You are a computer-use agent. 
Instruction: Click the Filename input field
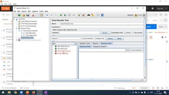(x=79, y=33)
